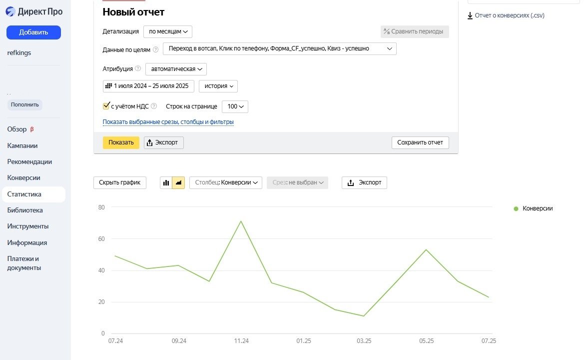Click the 11.24 peak on the chart line

pyautogui.click(x=241, y=221)
